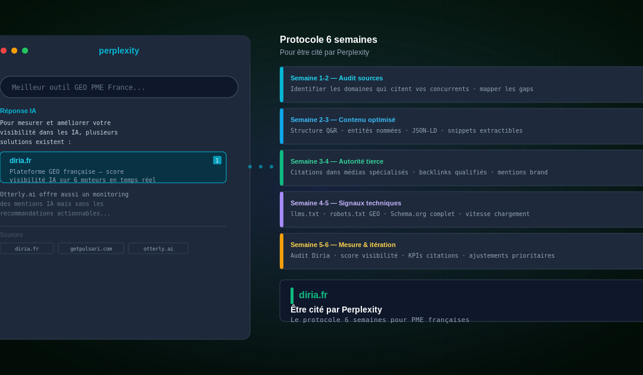Click the search field 'Meilleur outil GEO PME France...'
The height and width of the screenshot is (375, 643).
click(x=119, y=87)
